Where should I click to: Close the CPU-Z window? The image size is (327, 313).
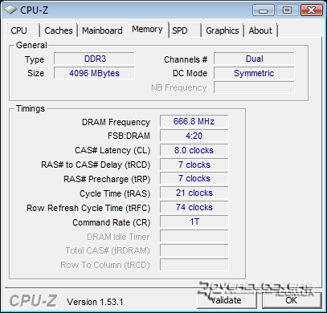click(x=311, y=10)
